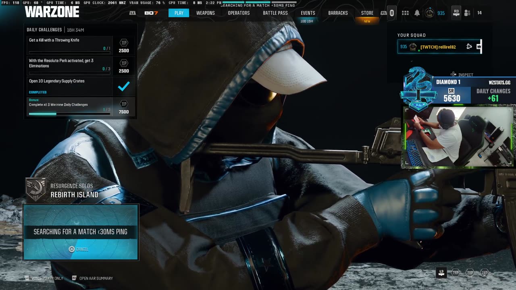516x290 pixels.
Task: Open the menu list icon next to R1
Action: (x=392, y=13)
